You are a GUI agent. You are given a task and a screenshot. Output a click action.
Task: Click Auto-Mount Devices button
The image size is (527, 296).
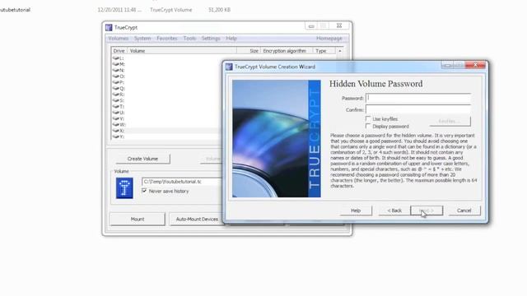pos(197,220)
